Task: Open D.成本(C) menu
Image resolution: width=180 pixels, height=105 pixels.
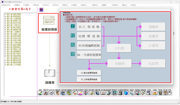Action: coord(46,5)
